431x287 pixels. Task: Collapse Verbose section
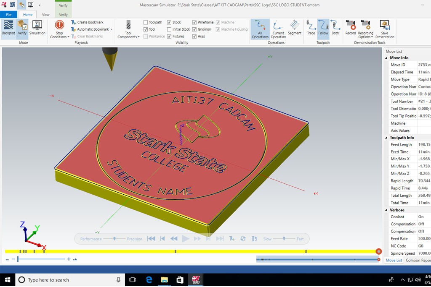(386, 210)
